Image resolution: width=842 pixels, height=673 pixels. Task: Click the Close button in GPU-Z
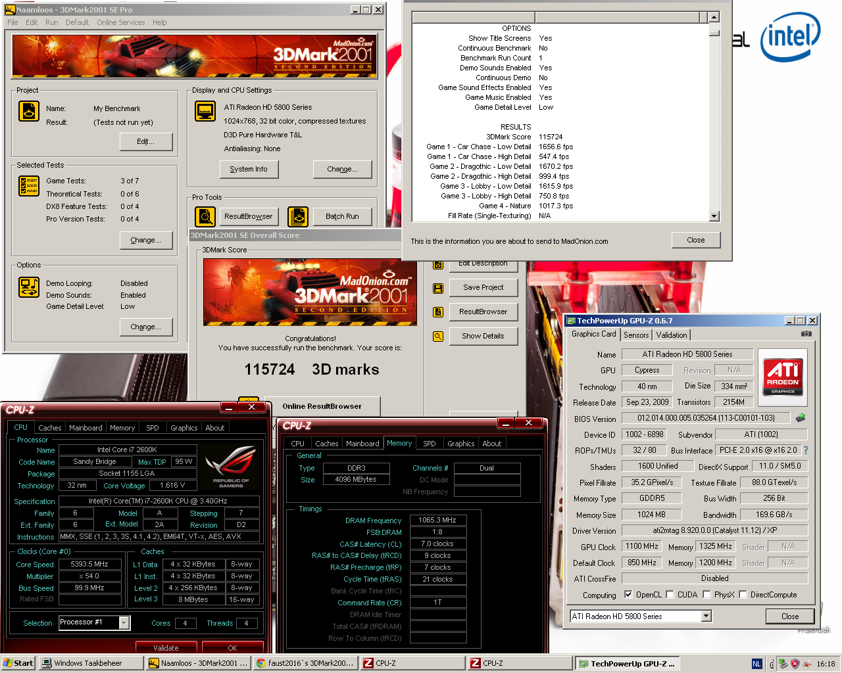coord(790,616)
